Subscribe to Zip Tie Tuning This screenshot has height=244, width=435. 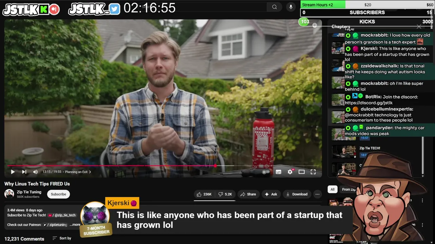click(x=58, y=194)
